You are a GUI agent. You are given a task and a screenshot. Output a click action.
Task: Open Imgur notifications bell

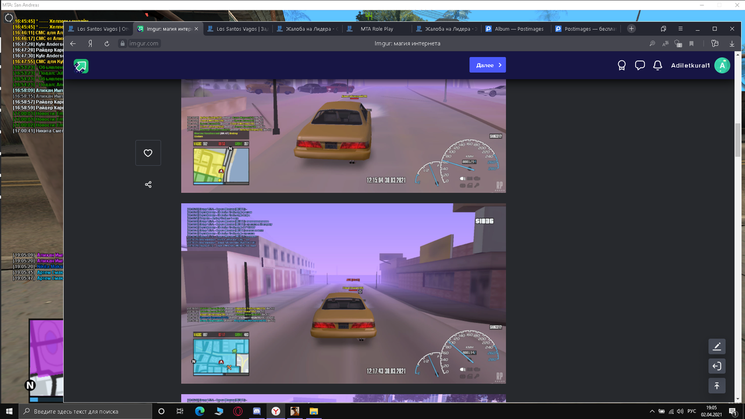[658, 66]
